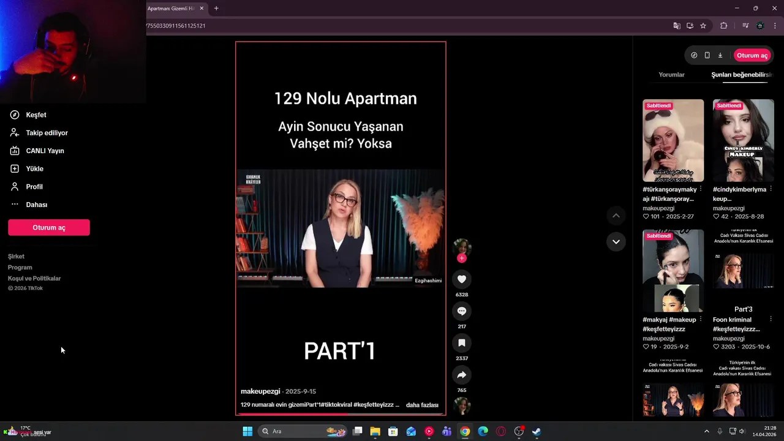Open the Program footer link
The height and width of the screenshot is (441, 784).
(x=20, y=268)
